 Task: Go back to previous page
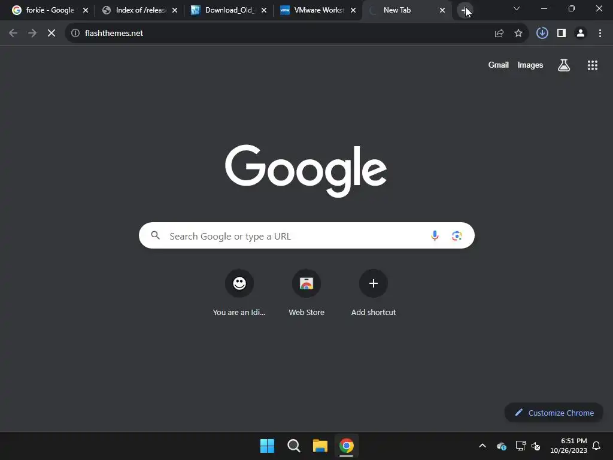click(x=13, y=34)
